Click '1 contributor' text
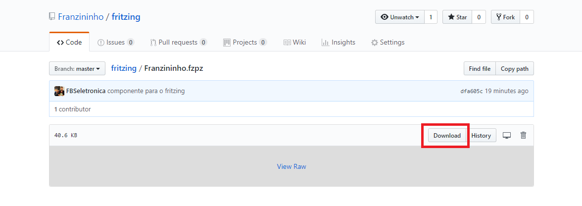The height and width of the screenshot is (206, 582). coord(72,109)
